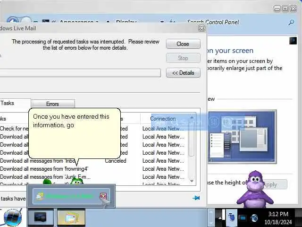Screen dimensions: 302x227
Task: Click the dark monitor taskbar button
Action: coord(41,218)
